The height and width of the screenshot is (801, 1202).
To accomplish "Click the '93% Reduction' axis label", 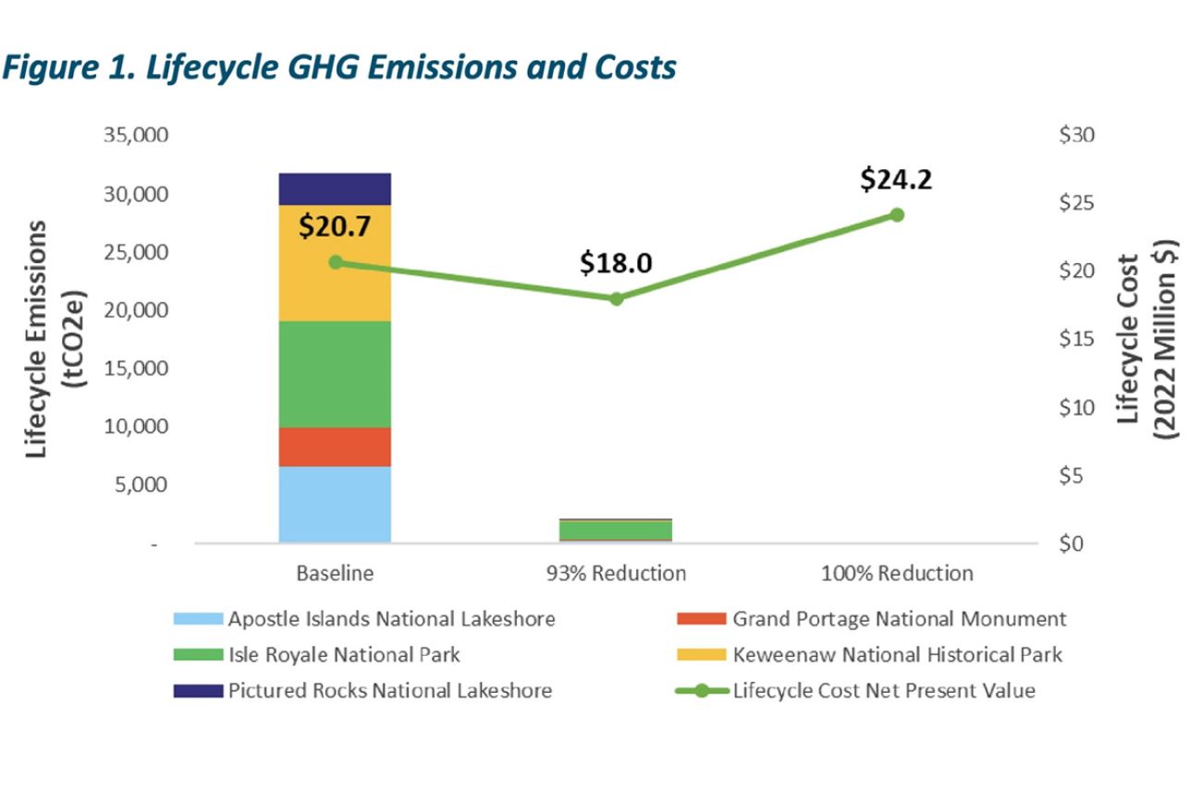I will (x=616, y=573).
